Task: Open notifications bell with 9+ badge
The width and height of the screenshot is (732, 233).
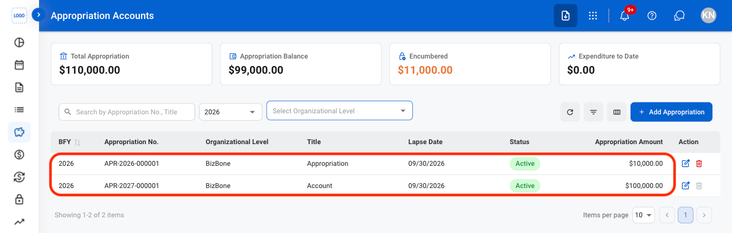Action: coord(625,16)
